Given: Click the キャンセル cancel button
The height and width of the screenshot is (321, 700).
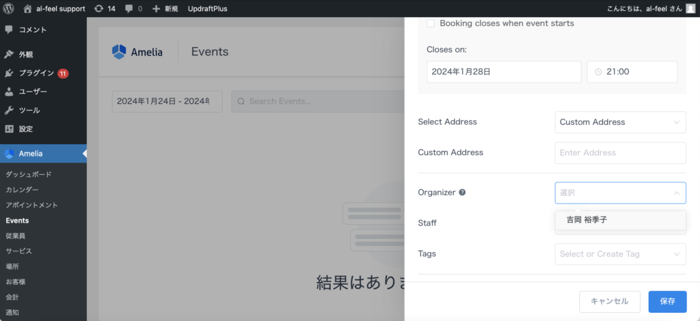Looking at the screenshot, I should pyautogui.click(x=609, y=301).
